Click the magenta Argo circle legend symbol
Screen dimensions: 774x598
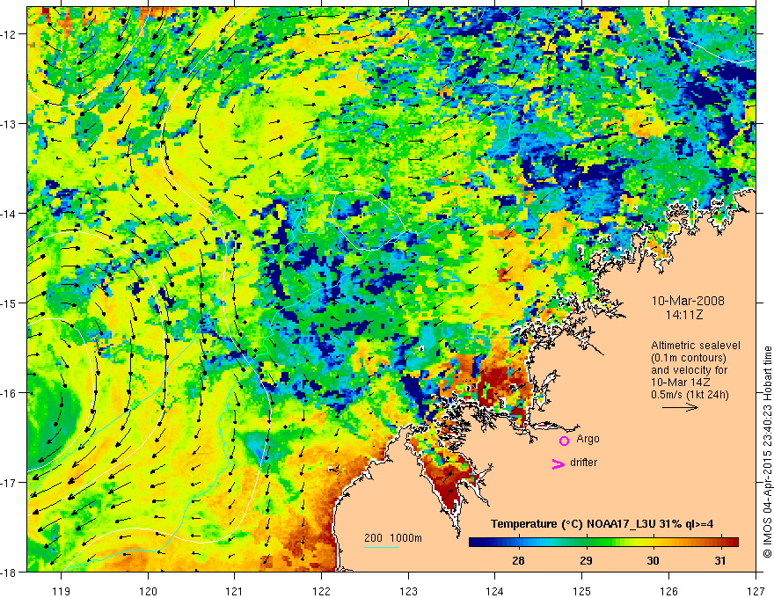click(x=564, y=441)
